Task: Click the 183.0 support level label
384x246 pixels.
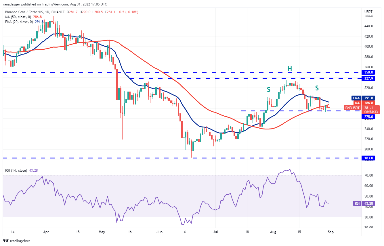Action: [x=368, y=158]
